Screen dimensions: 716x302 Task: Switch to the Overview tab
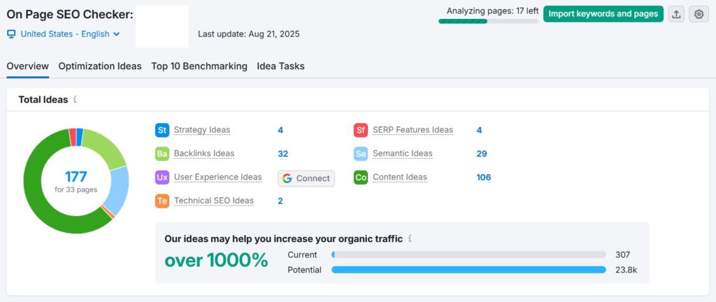click(27, 66)
